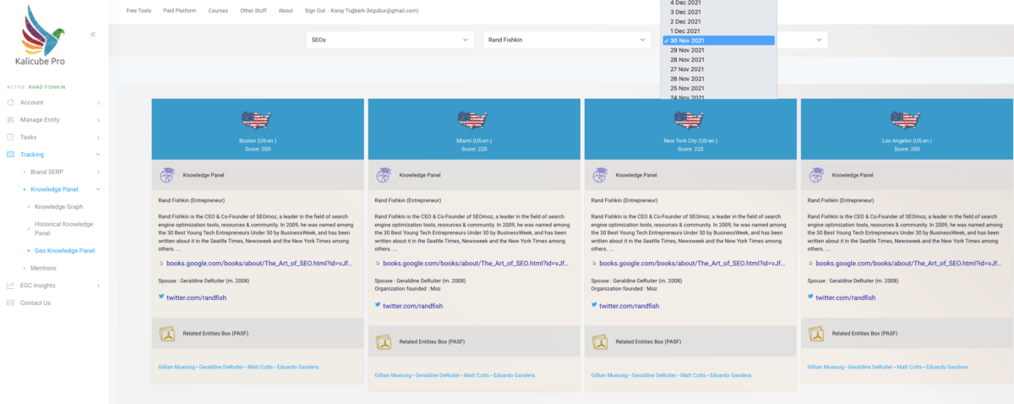Collapse the Tracking sidebar section

point(99,155)
